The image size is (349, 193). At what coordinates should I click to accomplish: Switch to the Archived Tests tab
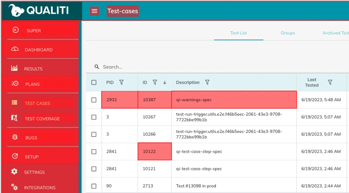[336, 33]
